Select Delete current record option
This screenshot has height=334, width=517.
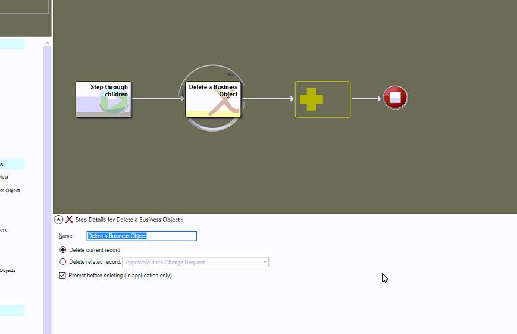(x=63, y=250)
